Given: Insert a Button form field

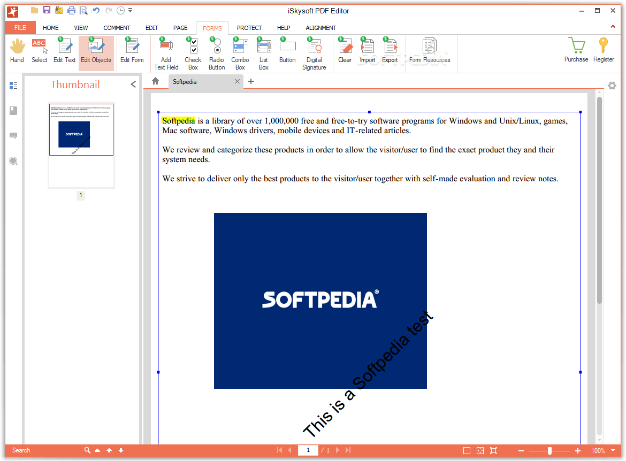Looking at the screenshot, I should point(287,51).
